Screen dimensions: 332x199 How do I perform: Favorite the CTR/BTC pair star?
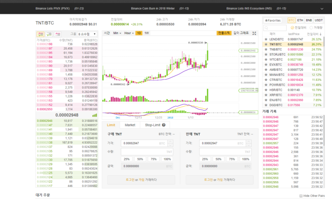(266, 80)
